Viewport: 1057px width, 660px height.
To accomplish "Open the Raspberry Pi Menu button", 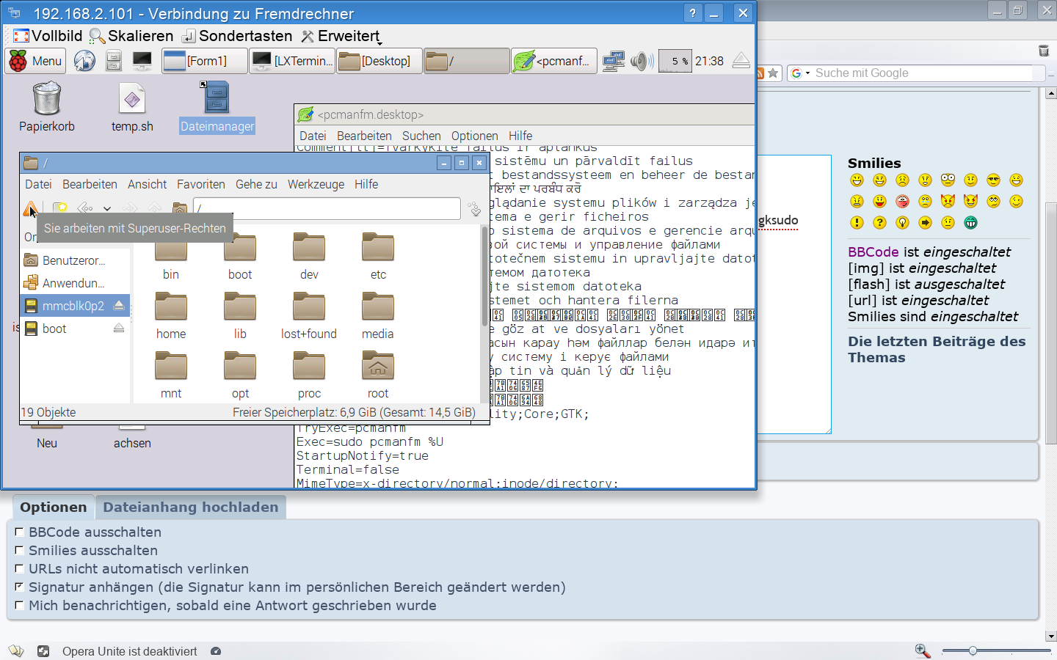I will pos(35,61).
